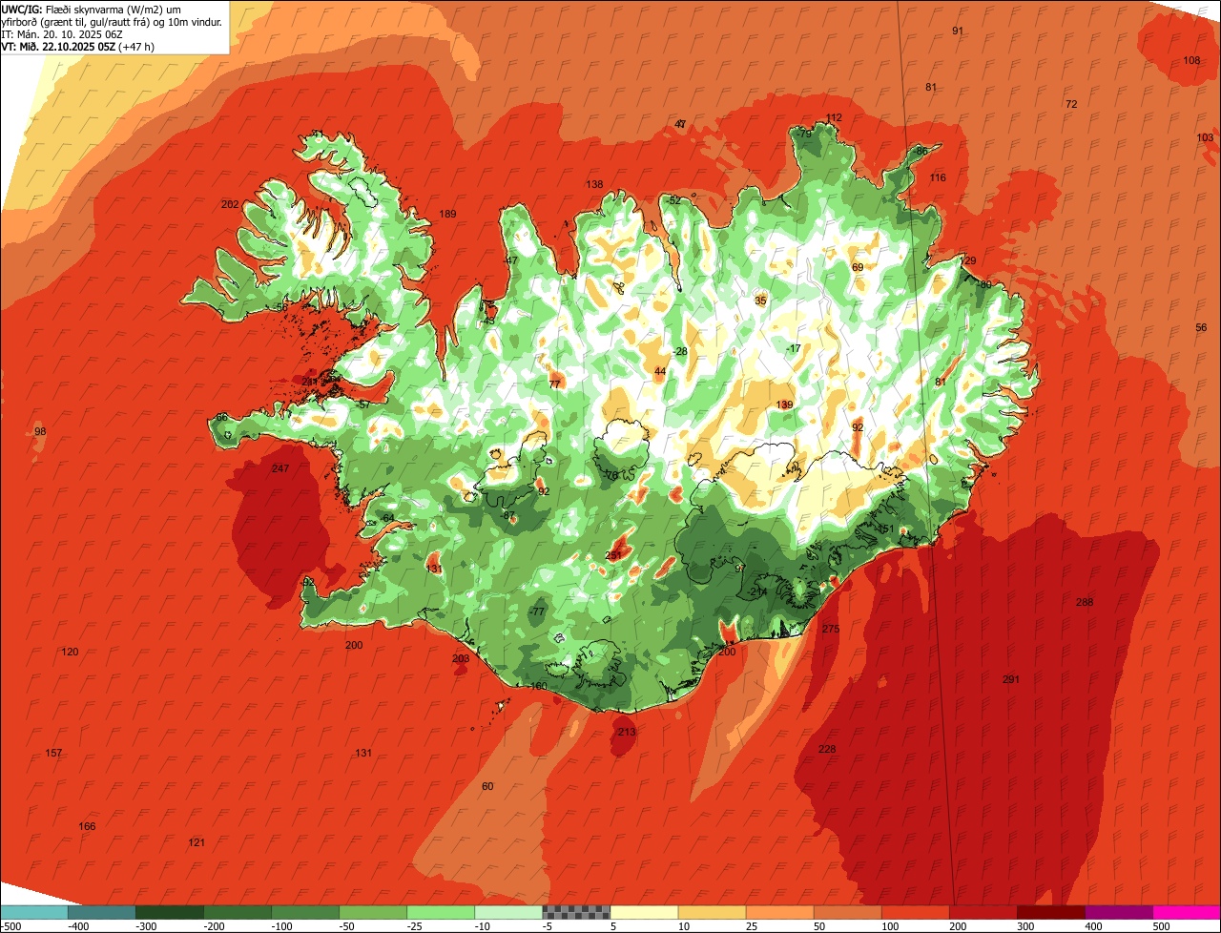Click the orange legend swatch labeled 50
The image size is (1221, 933).
click(847, 912)
